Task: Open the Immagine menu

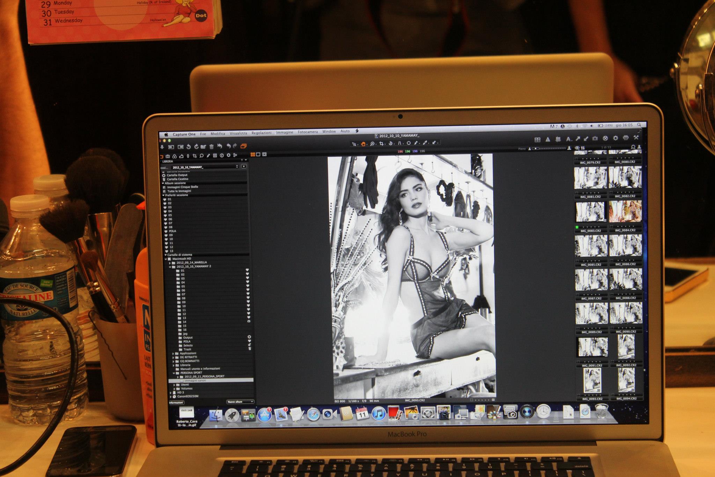Action: click(x=285, y=133)
